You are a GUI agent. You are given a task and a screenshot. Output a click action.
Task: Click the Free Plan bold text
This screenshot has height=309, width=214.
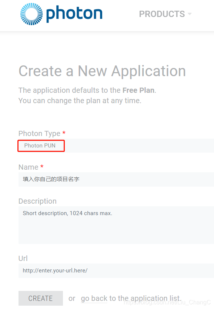pos(138,90)
